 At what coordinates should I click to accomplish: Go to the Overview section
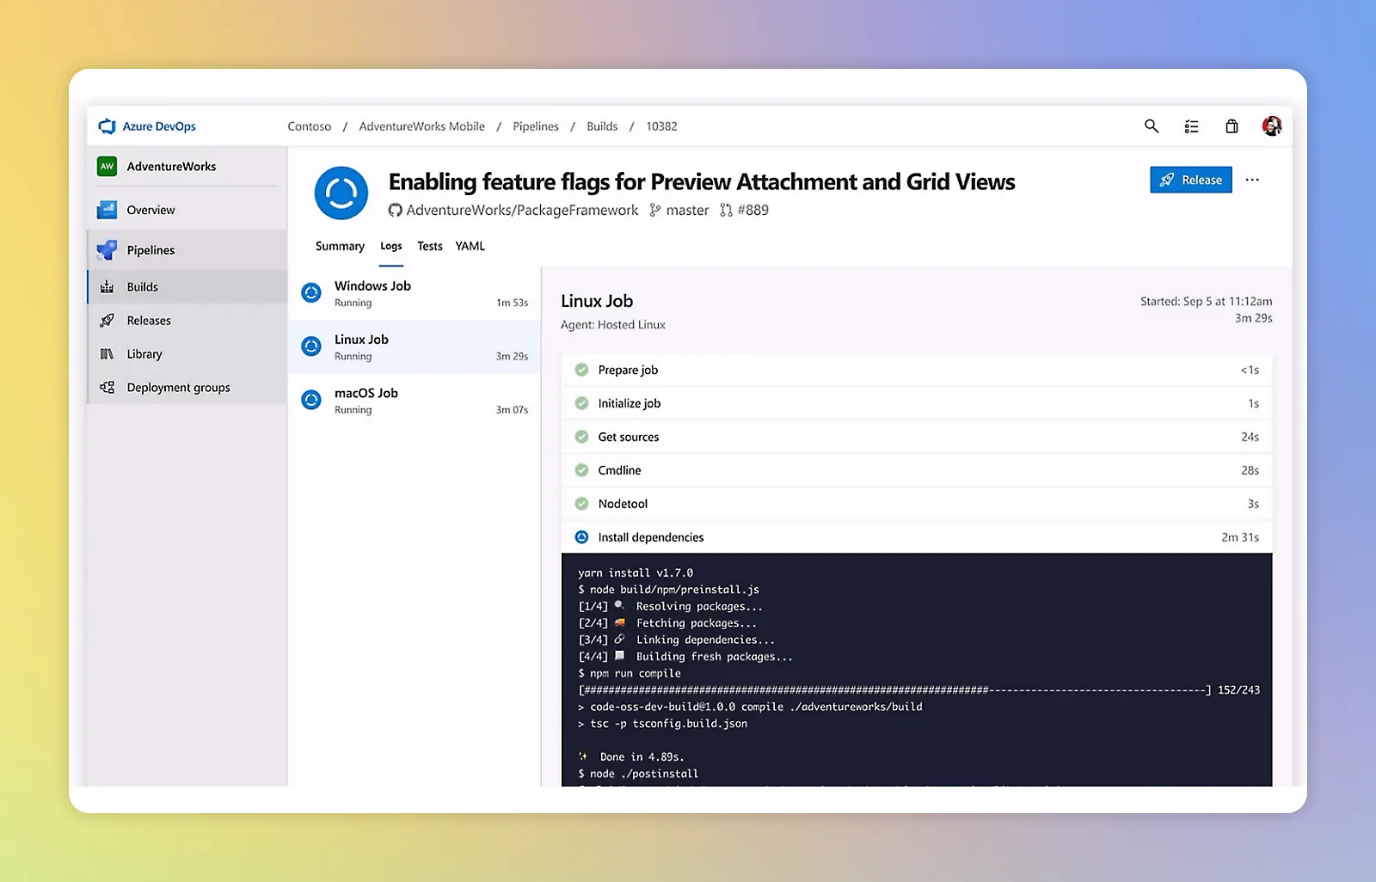[150, 210]
